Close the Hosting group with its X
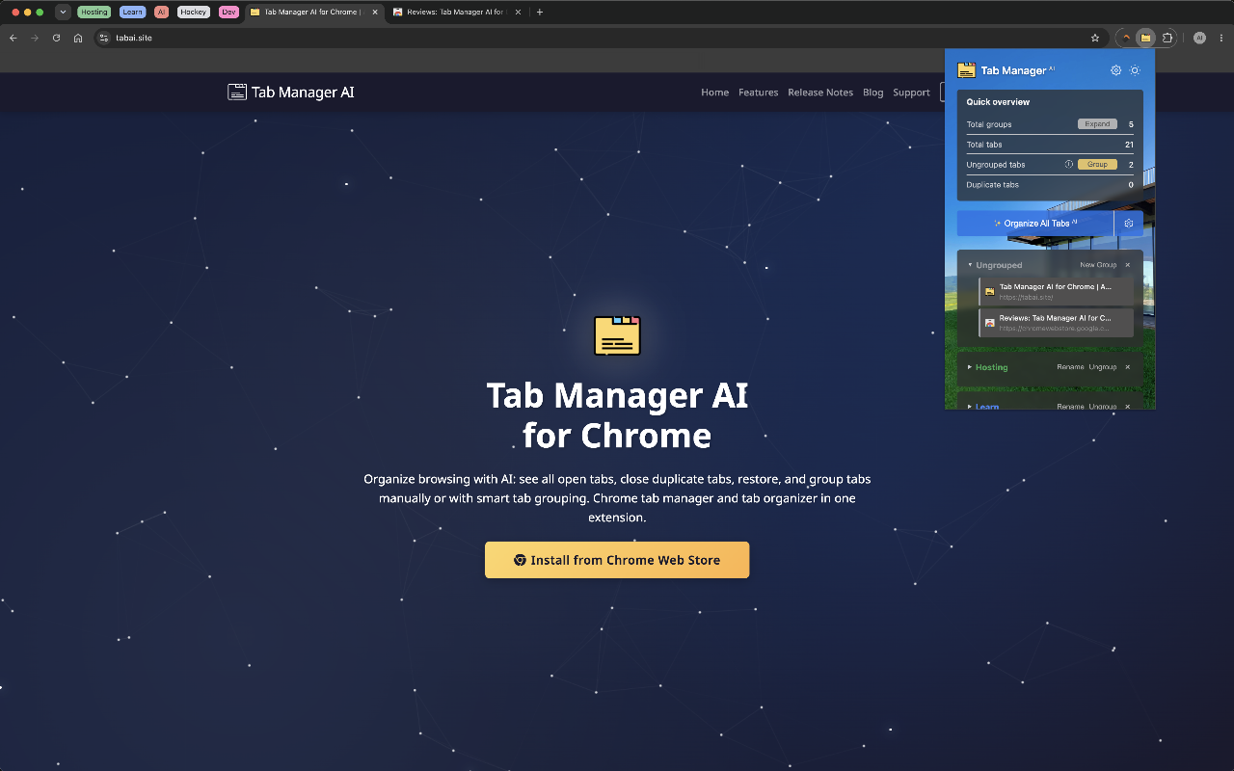Screen dimensions: 1234x771 coord(1128,367)
